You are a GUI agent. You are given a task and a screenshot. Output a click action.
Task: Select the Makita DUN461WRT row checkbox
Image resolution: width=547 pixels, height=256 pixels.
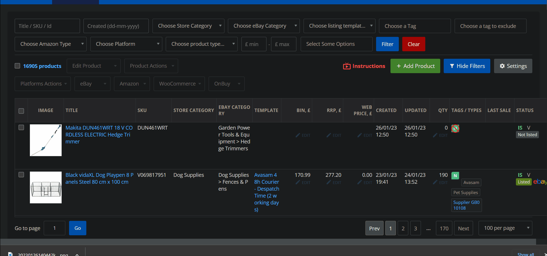(x=21, y=128)
